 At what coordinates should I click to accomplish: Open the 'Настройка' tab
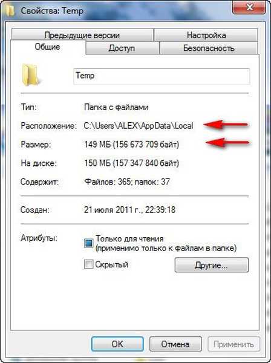206,35
